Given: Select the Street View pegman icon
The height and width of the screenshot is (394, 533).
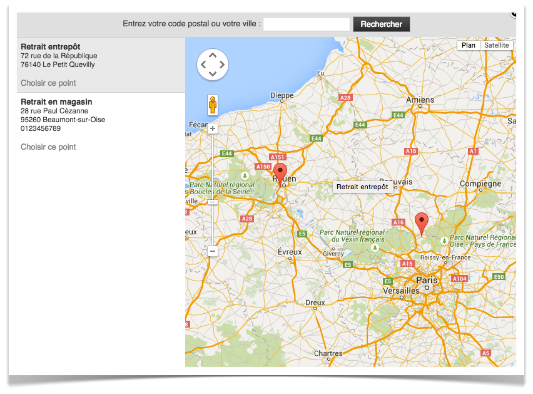Looking at the screenshot, I should [213, 105].
